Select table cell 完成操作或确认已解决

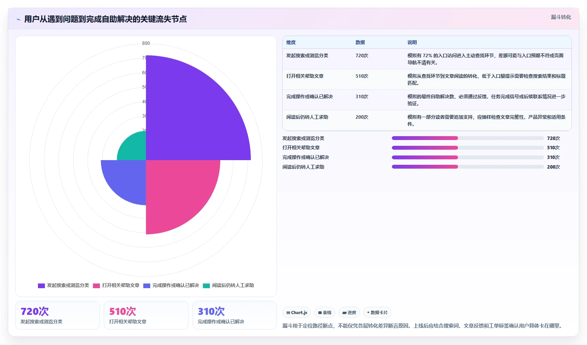pos(309,97)
